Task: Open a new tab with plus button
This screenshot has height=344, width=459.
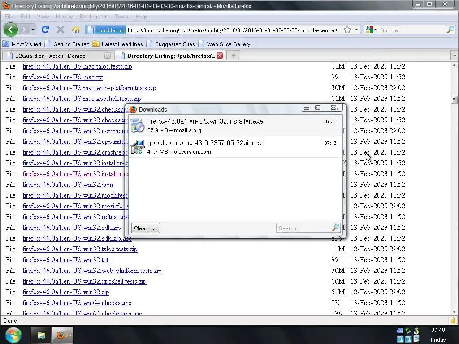Action: tap(233, 56)
